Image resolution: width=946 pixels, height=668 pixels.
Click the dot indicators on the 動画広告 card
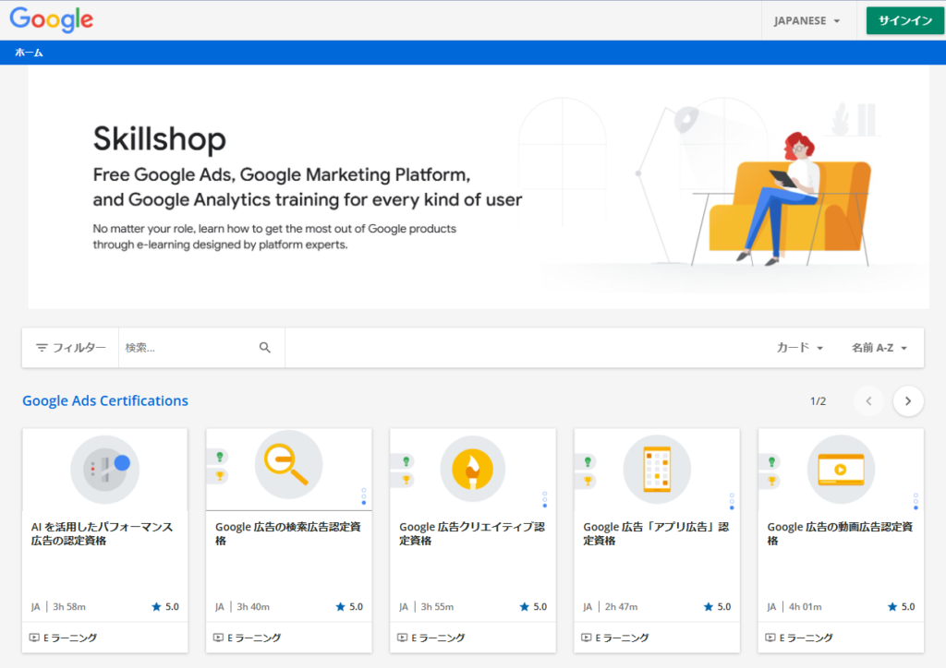coord(916,501)
